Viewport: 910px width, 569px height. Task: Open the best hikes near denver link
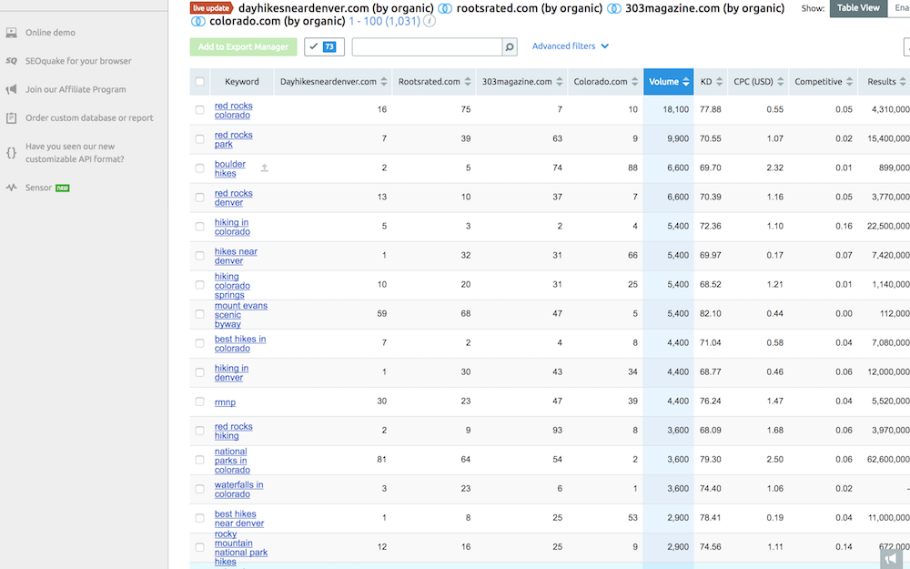coord(239,519)
